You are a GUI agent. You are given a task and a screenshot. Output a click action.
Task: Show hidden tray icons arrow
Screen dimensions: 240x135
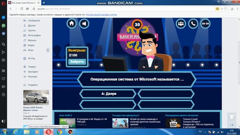click(x=205, y=132)
